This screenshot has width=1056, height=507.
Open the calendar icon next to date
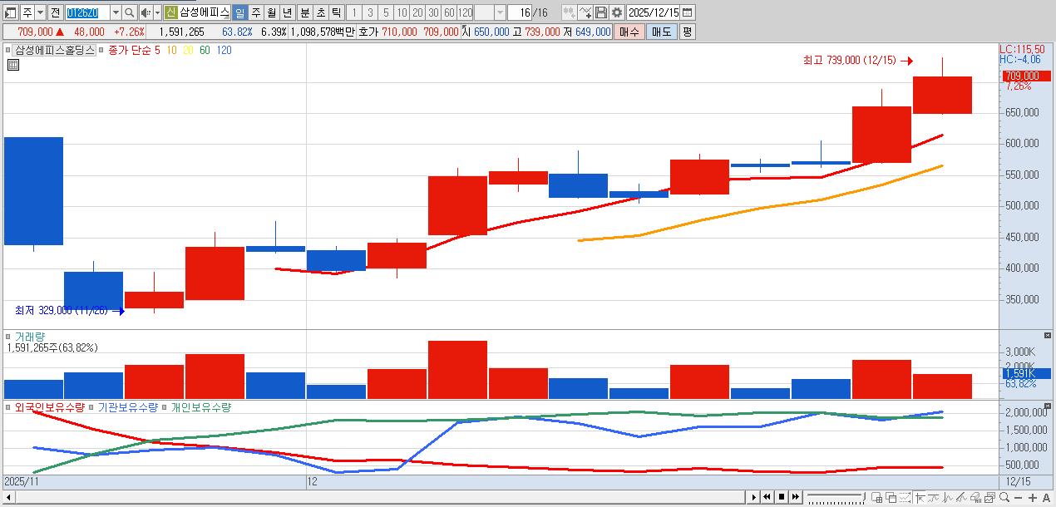click(688, 12)
